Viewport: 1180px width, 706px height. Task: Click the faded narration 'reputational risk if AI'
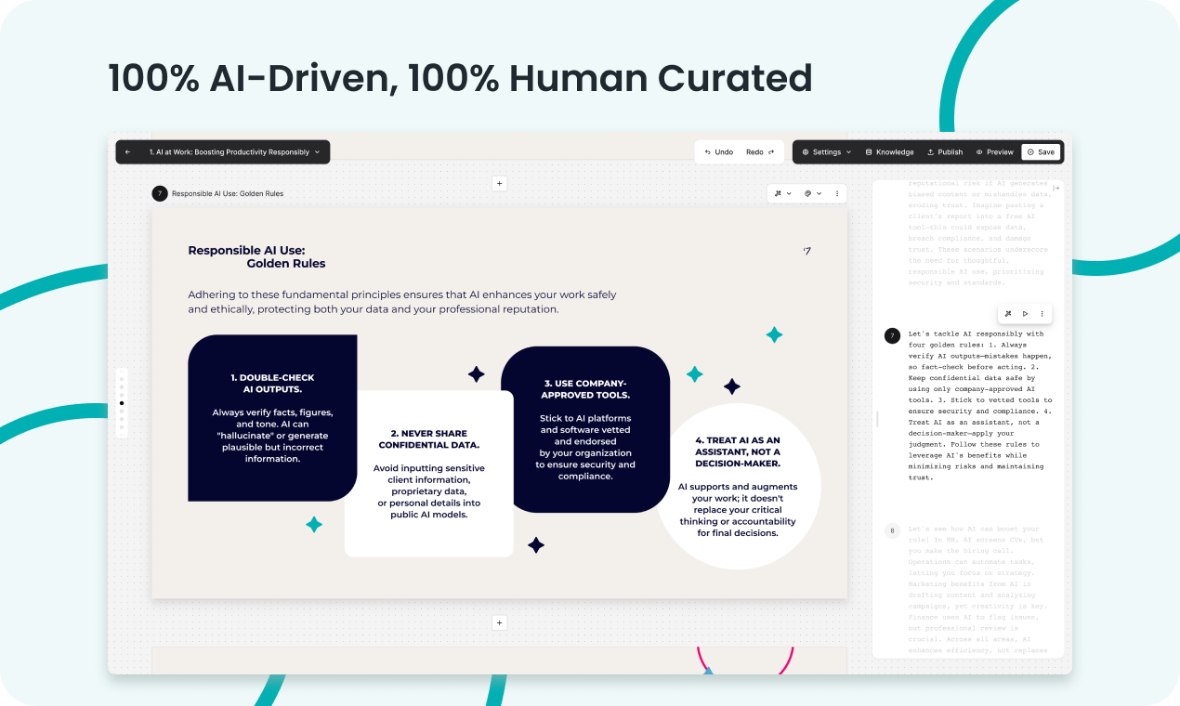(979, 233)
